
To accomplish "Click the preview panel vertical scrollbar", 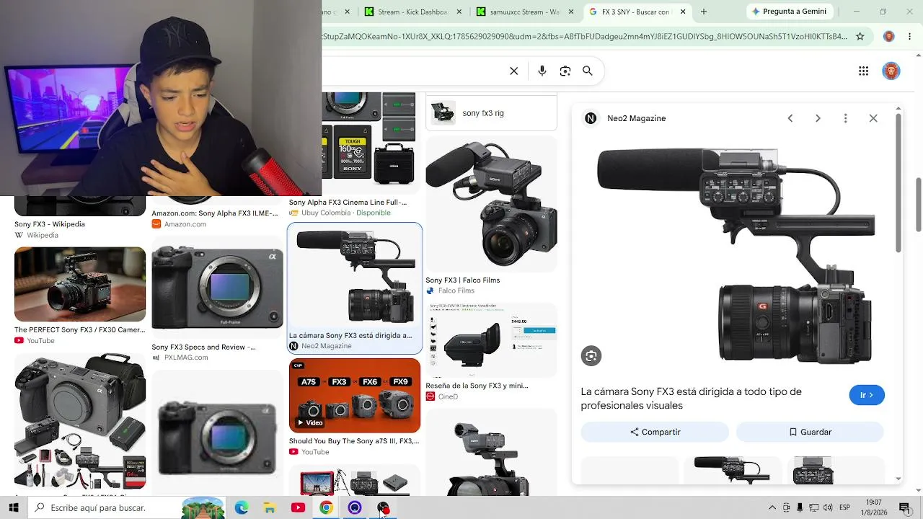I will point(898,184).
